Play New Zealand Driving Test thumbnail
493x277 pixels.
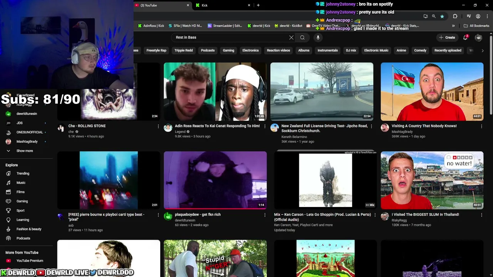[x=322, y=92]
